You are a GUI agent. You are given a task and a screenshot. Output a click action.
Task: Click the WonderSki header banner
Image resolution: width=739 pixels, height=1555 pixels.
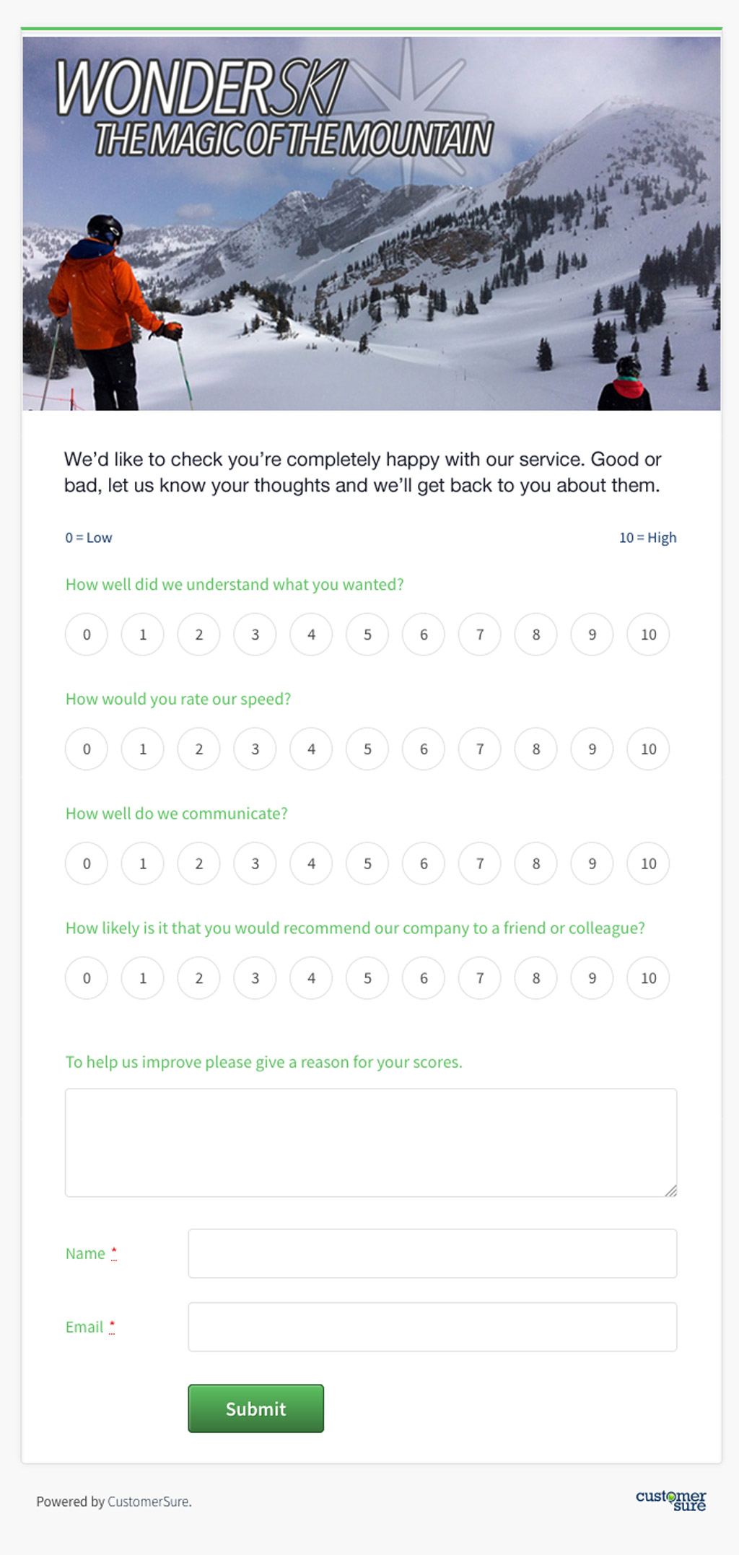[369, 224]
